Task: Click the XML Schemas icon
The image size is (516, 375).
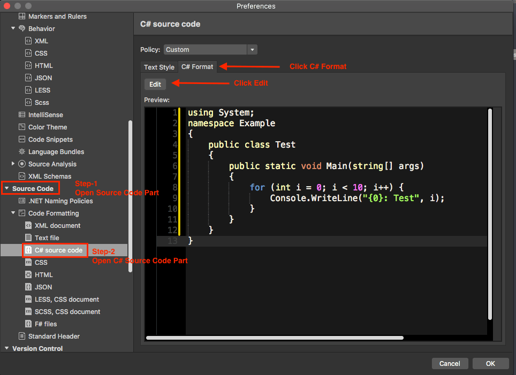Action: coord(22,176)
